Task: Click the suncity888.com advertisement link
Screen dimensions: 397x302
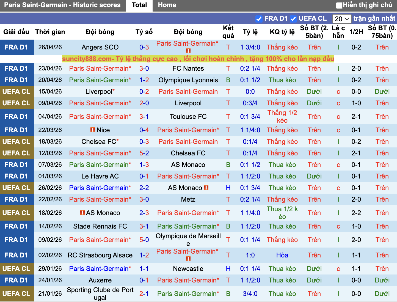Action: click(x=198, y=59)
